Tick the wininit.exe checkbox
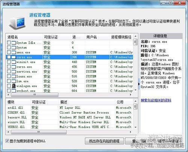This screenshot has height=152, width=188. [9, 62]
